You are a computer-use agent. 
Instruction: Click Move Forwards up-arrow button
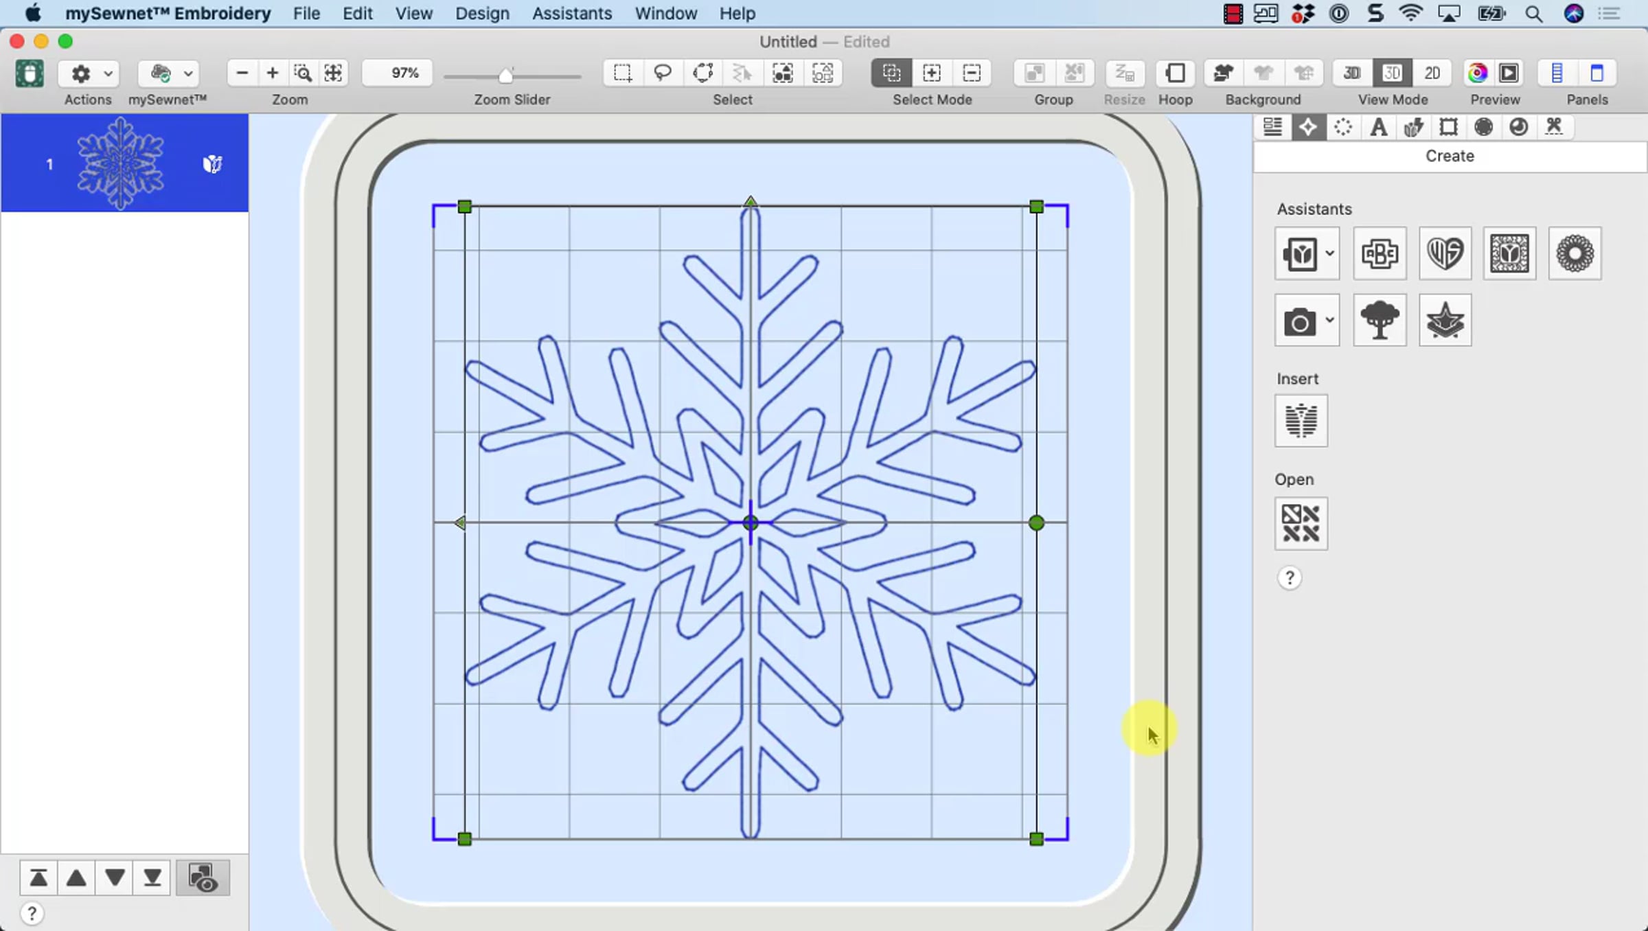tap(76, 877)
